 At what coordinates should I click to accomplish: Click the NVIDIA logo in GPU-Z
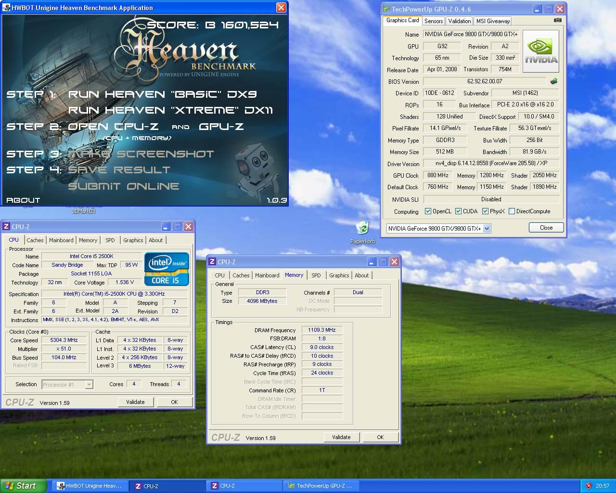[x=541, y=52]
